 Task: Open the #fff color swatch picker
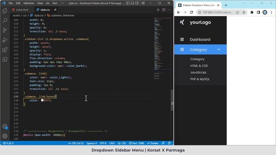pos(42,100)
